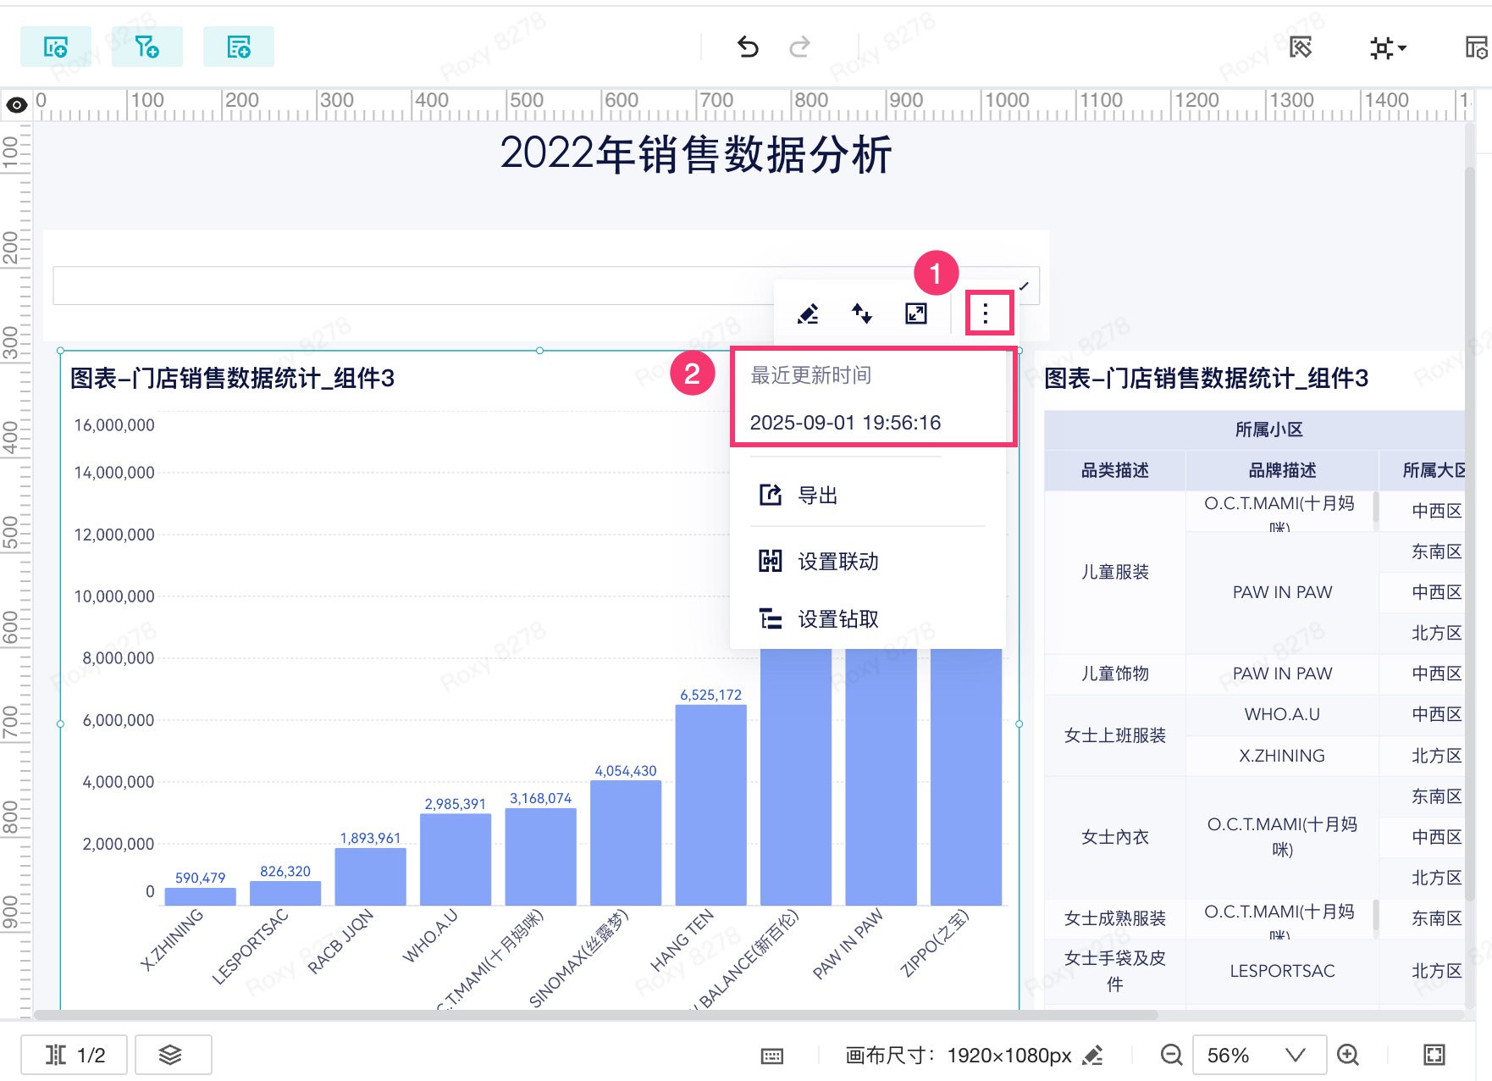Click the add filter component icon
The image size is (1492, 1081).
tap(147, 47)
